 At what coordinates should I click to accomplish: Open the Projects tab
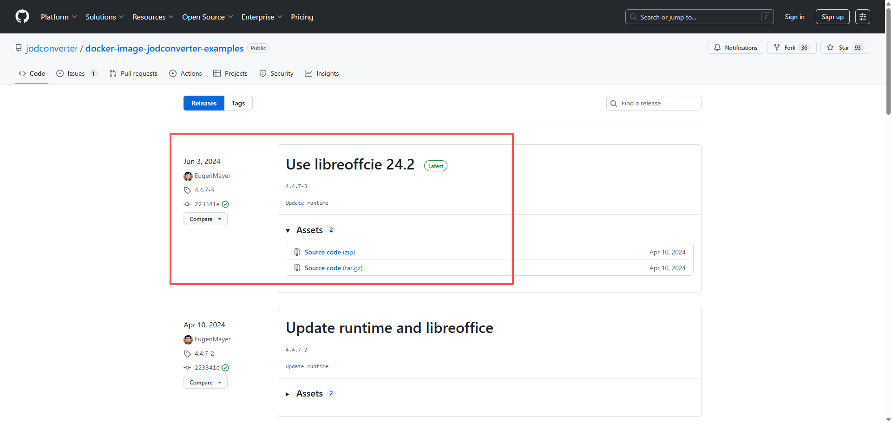click(x=230, y=73)
